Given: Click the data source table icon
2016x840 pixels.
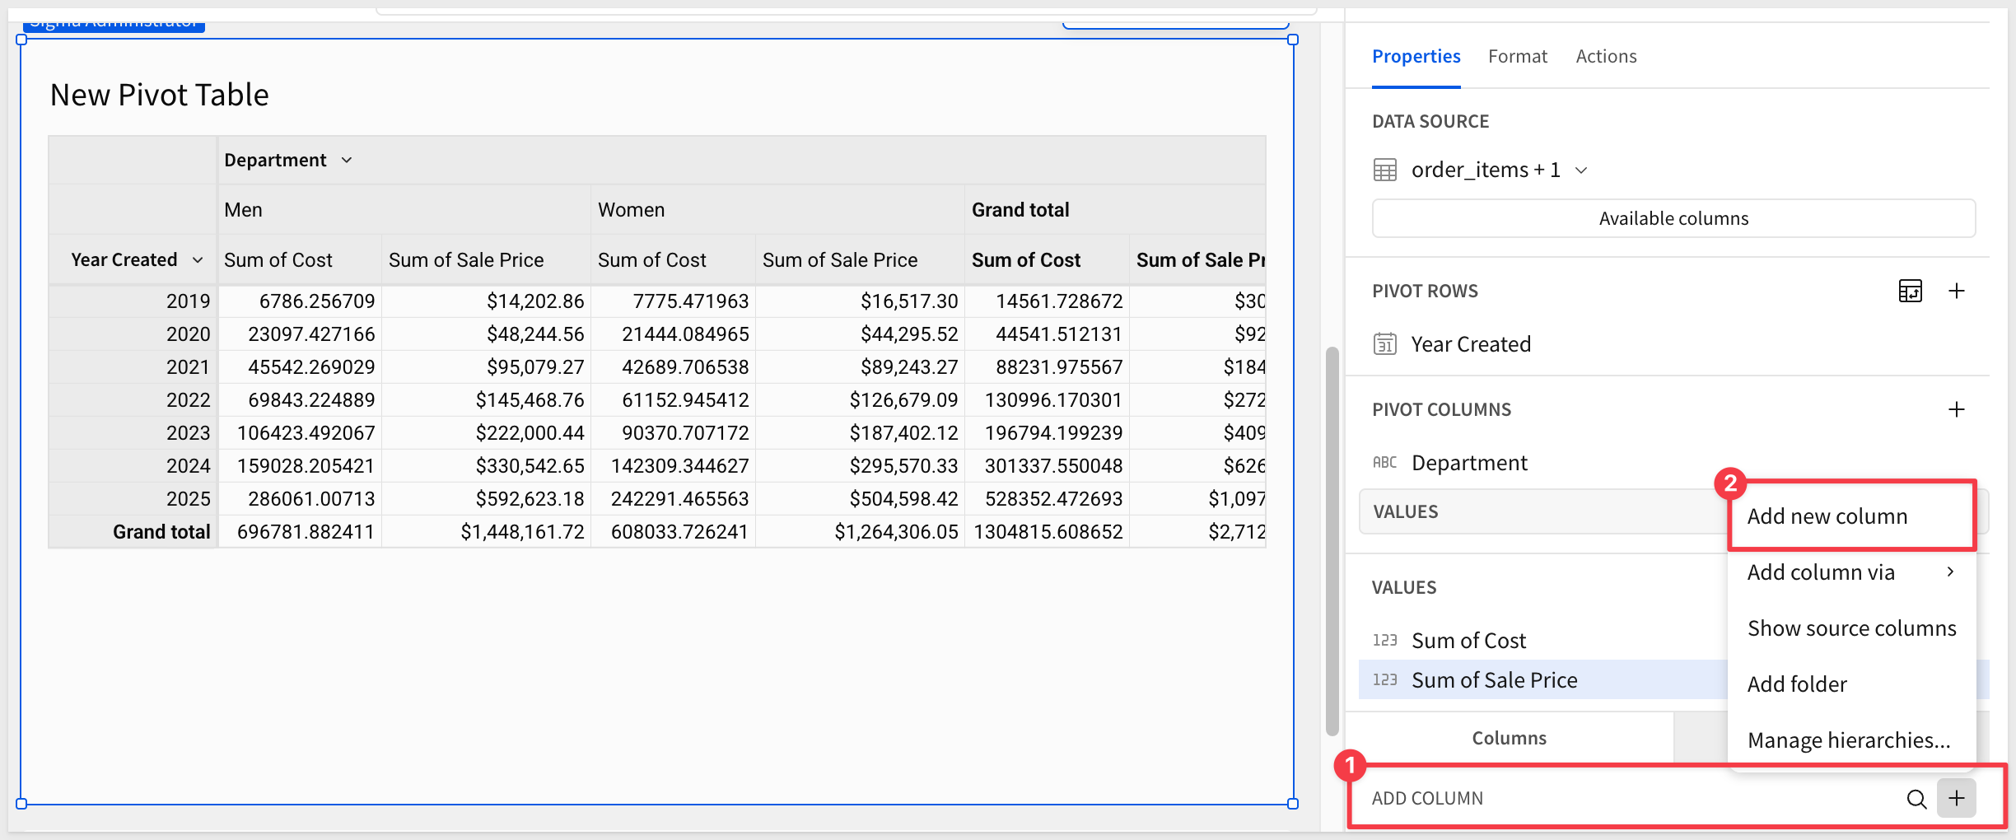Looking at the screenshot, I should [1385, 170].
